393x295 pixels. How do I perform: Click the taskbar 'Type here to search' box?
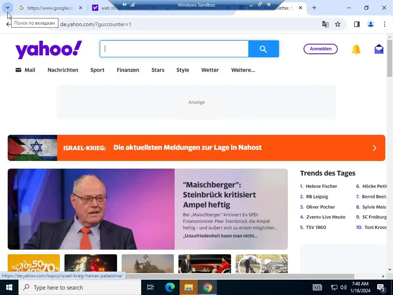[80, 287]
